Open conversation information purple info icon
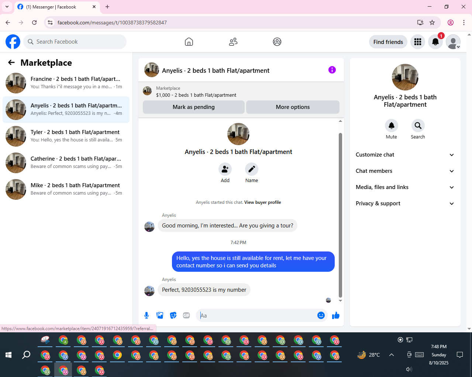472x377 pixels. click(x=332, y=70)
